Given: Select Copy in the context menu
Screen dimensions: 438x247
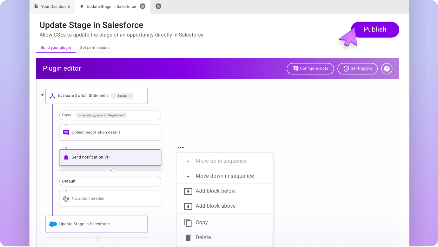Looking at the screenshot, I should (x=202, y=222).
